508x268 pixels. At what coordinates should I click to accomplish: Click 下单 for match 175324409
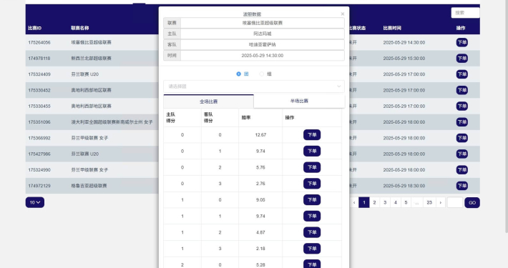click(x=461, y=74)
